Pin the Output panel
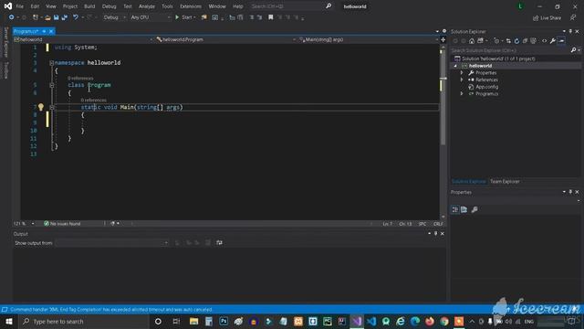This screenshot has height=329, width=584. pos(436,234)
